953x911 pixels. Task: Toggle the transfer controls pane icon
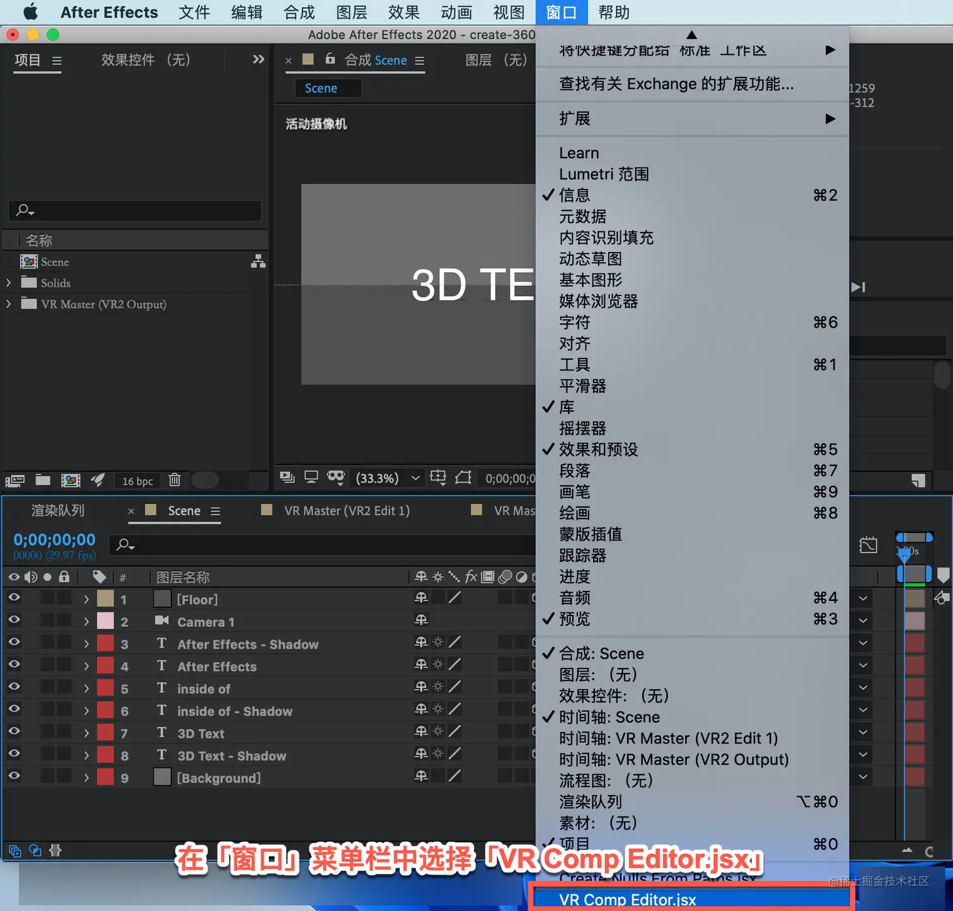point(35,851)
